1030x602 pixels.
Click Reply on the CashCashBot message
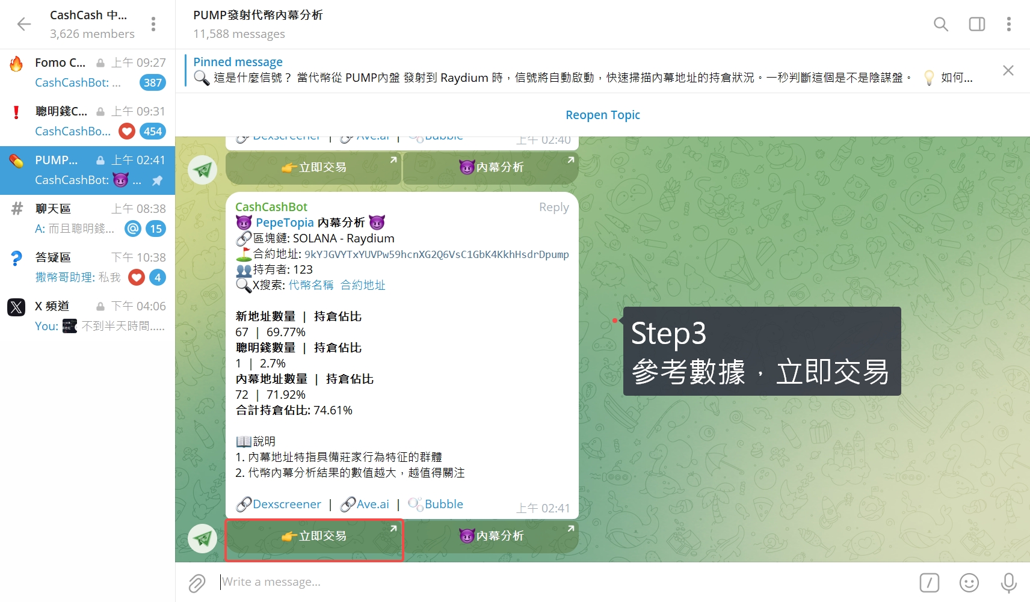tap(554, 207)
